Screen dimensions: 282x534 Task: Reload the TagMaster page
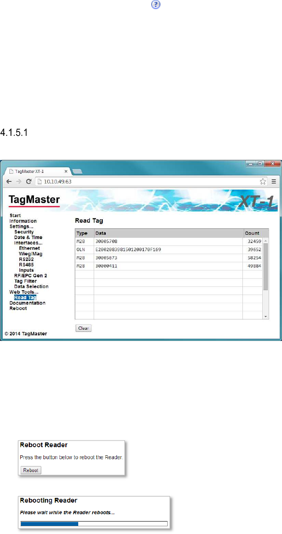click(28, 181)
